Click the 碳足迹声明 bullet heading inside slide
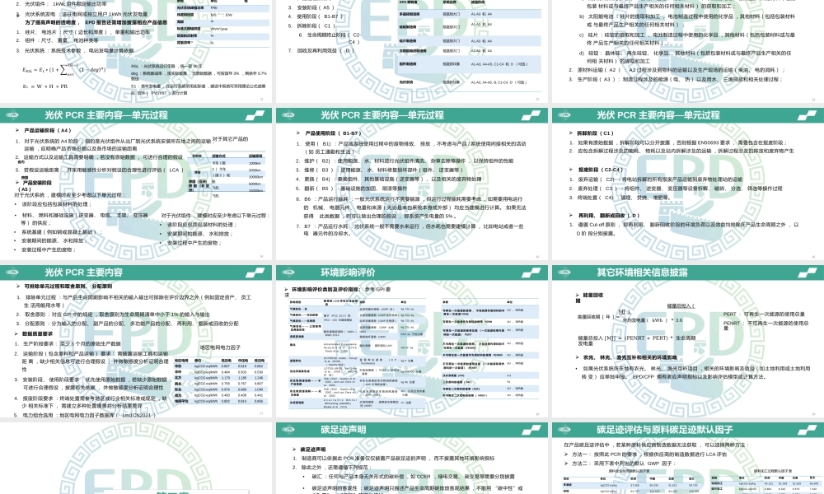Viewport: 824px width, 494px height. 312,450
